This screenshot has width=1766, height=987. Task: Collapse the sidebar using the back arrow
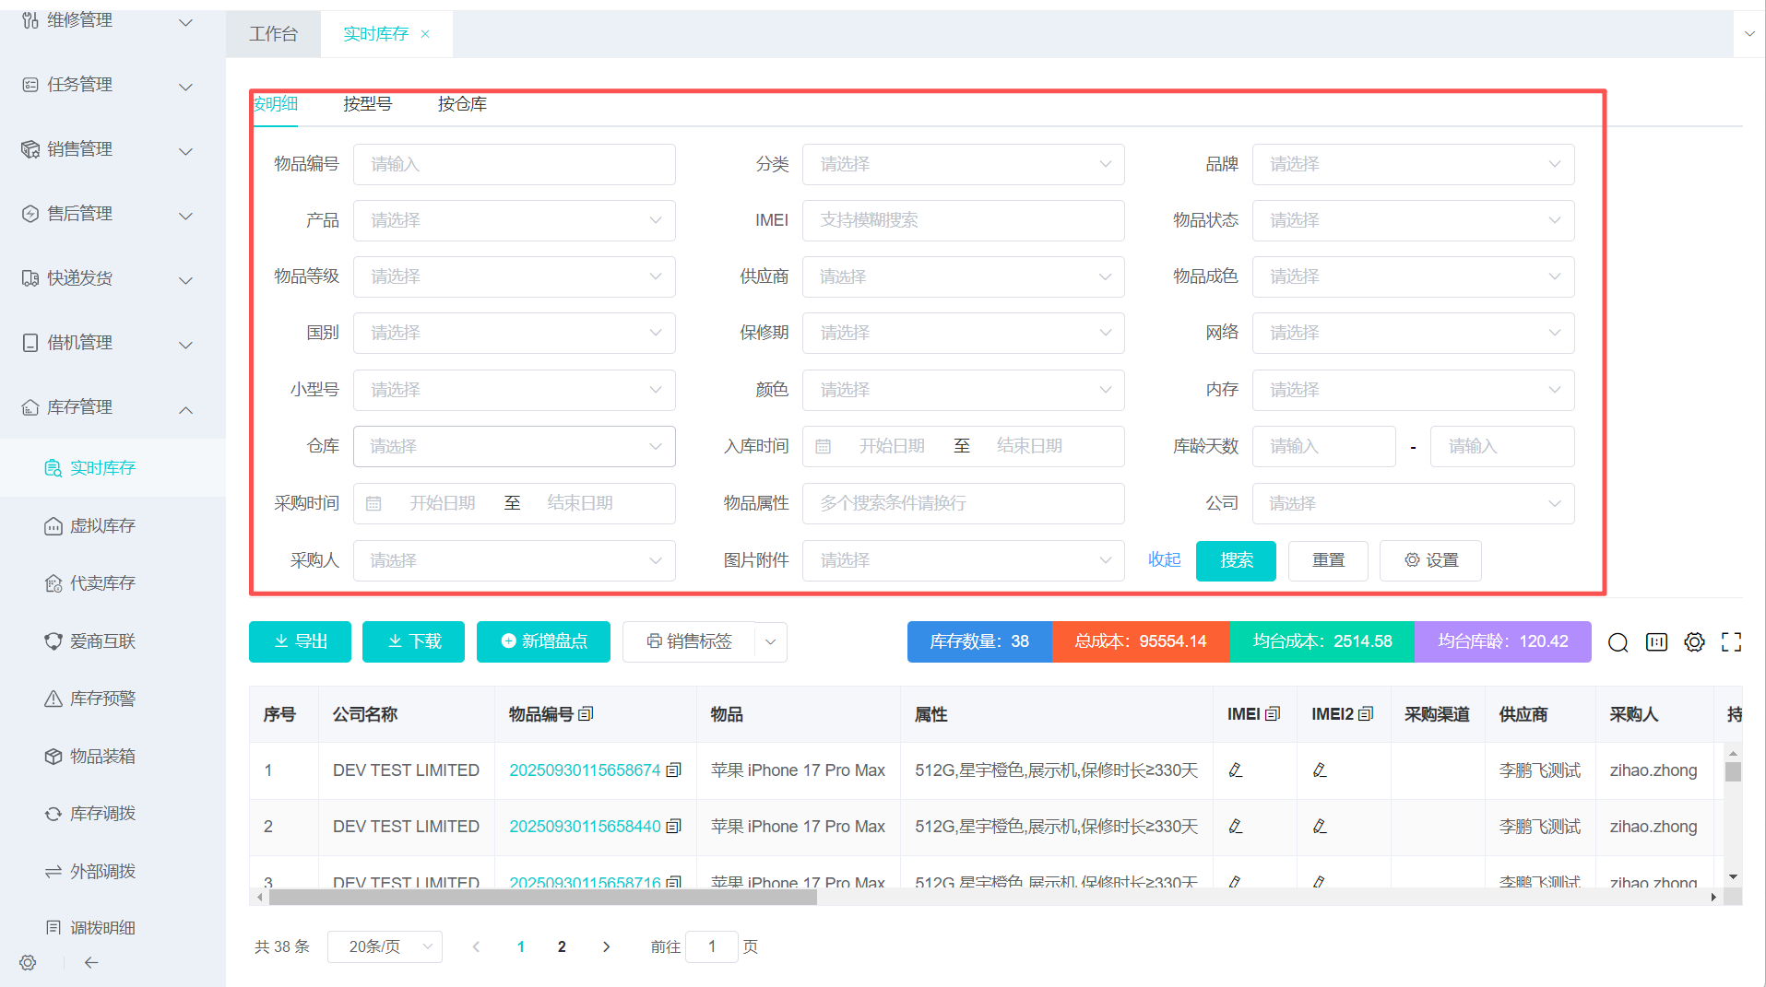tap(90, 962)
